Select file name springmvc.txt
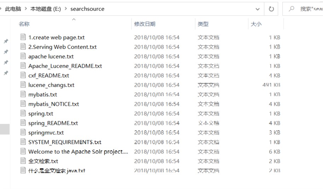The image size is (323, 189). (46, 133)
